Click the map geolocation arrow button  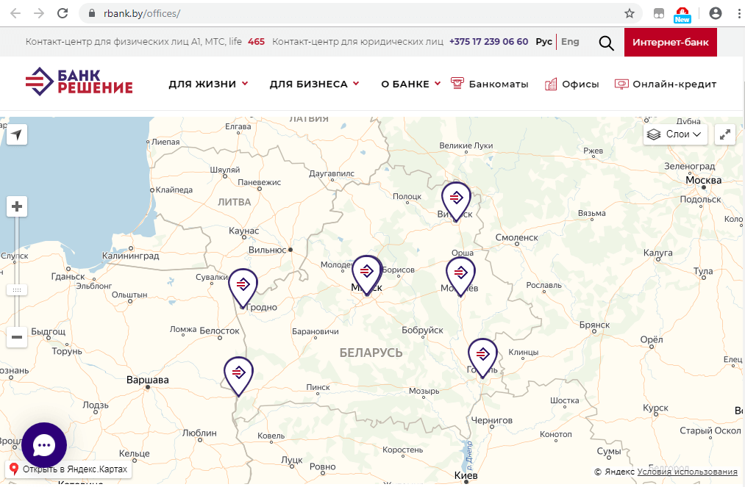tap(17, 134)
